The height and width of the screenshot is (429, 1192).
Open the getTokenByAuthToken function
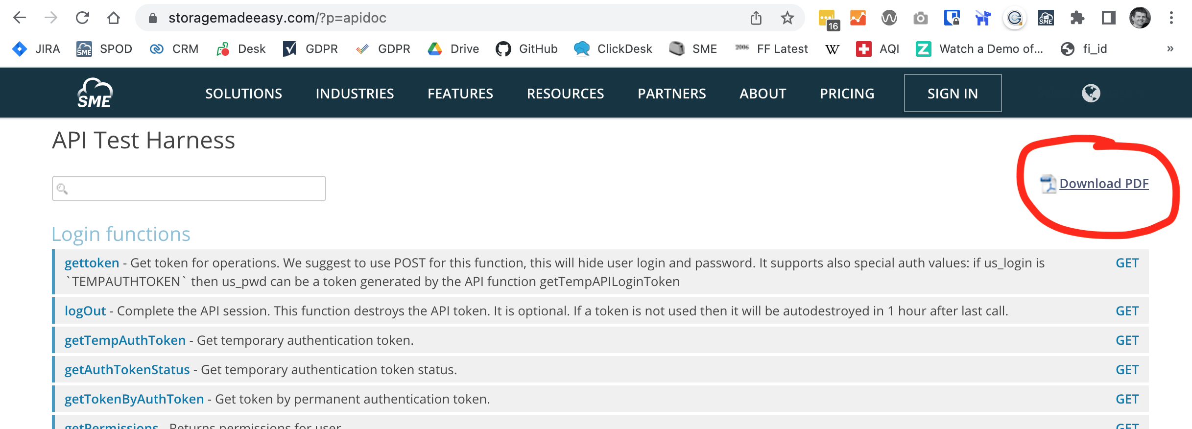[x=134, y=399]
